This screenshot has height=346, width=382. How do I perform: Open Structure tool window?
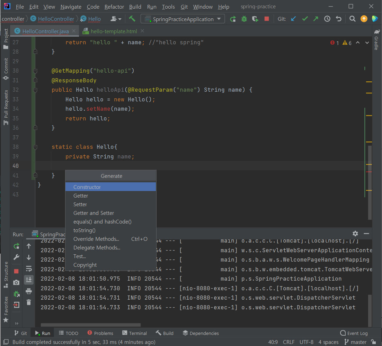pyautogui.click(x=6, y=274)
